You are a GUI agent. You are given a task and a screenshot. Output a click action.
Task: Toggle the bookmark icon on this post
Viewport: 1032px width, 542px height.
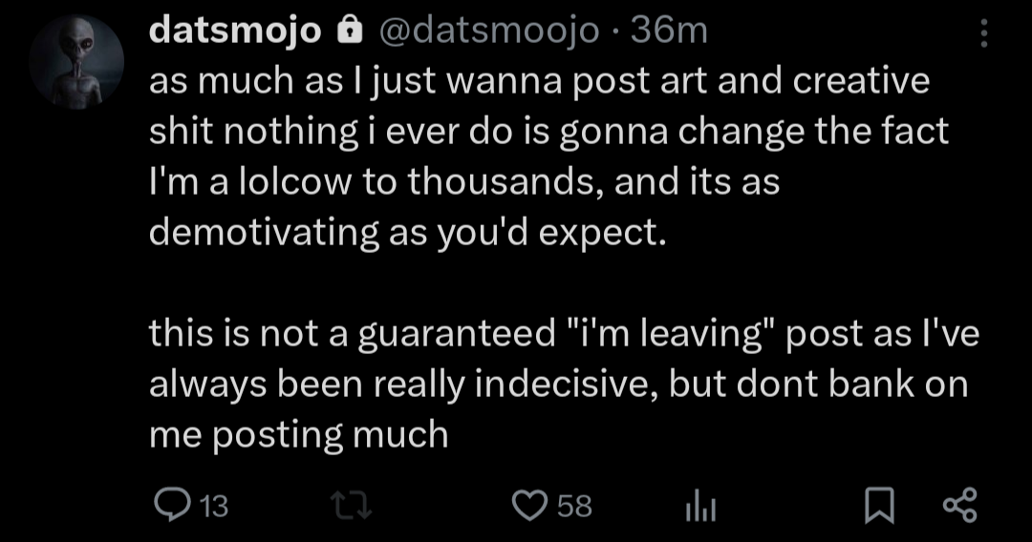coord(876,504)
